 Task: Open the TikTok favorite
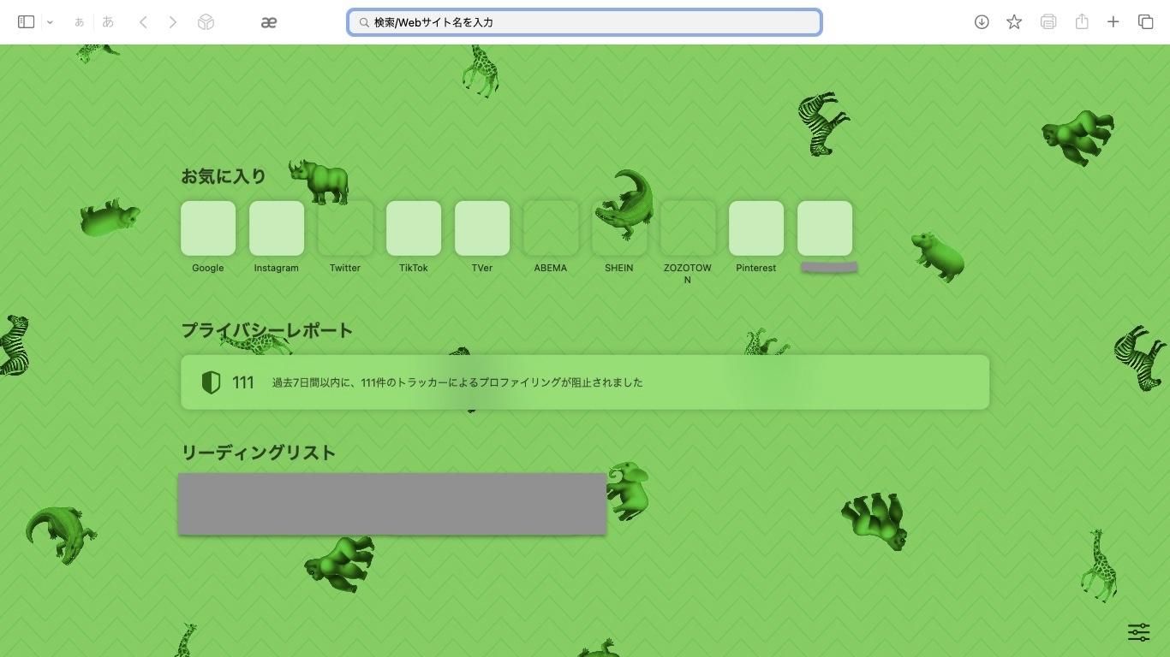pyautogui.click(x=414, y=228)
